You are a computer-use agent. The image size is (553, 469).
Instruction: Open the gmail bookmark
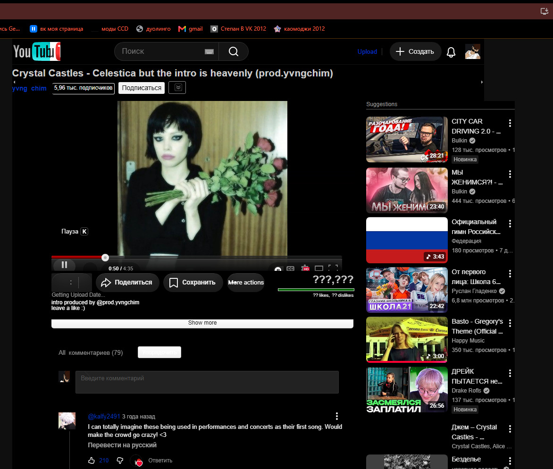(191, 29)
